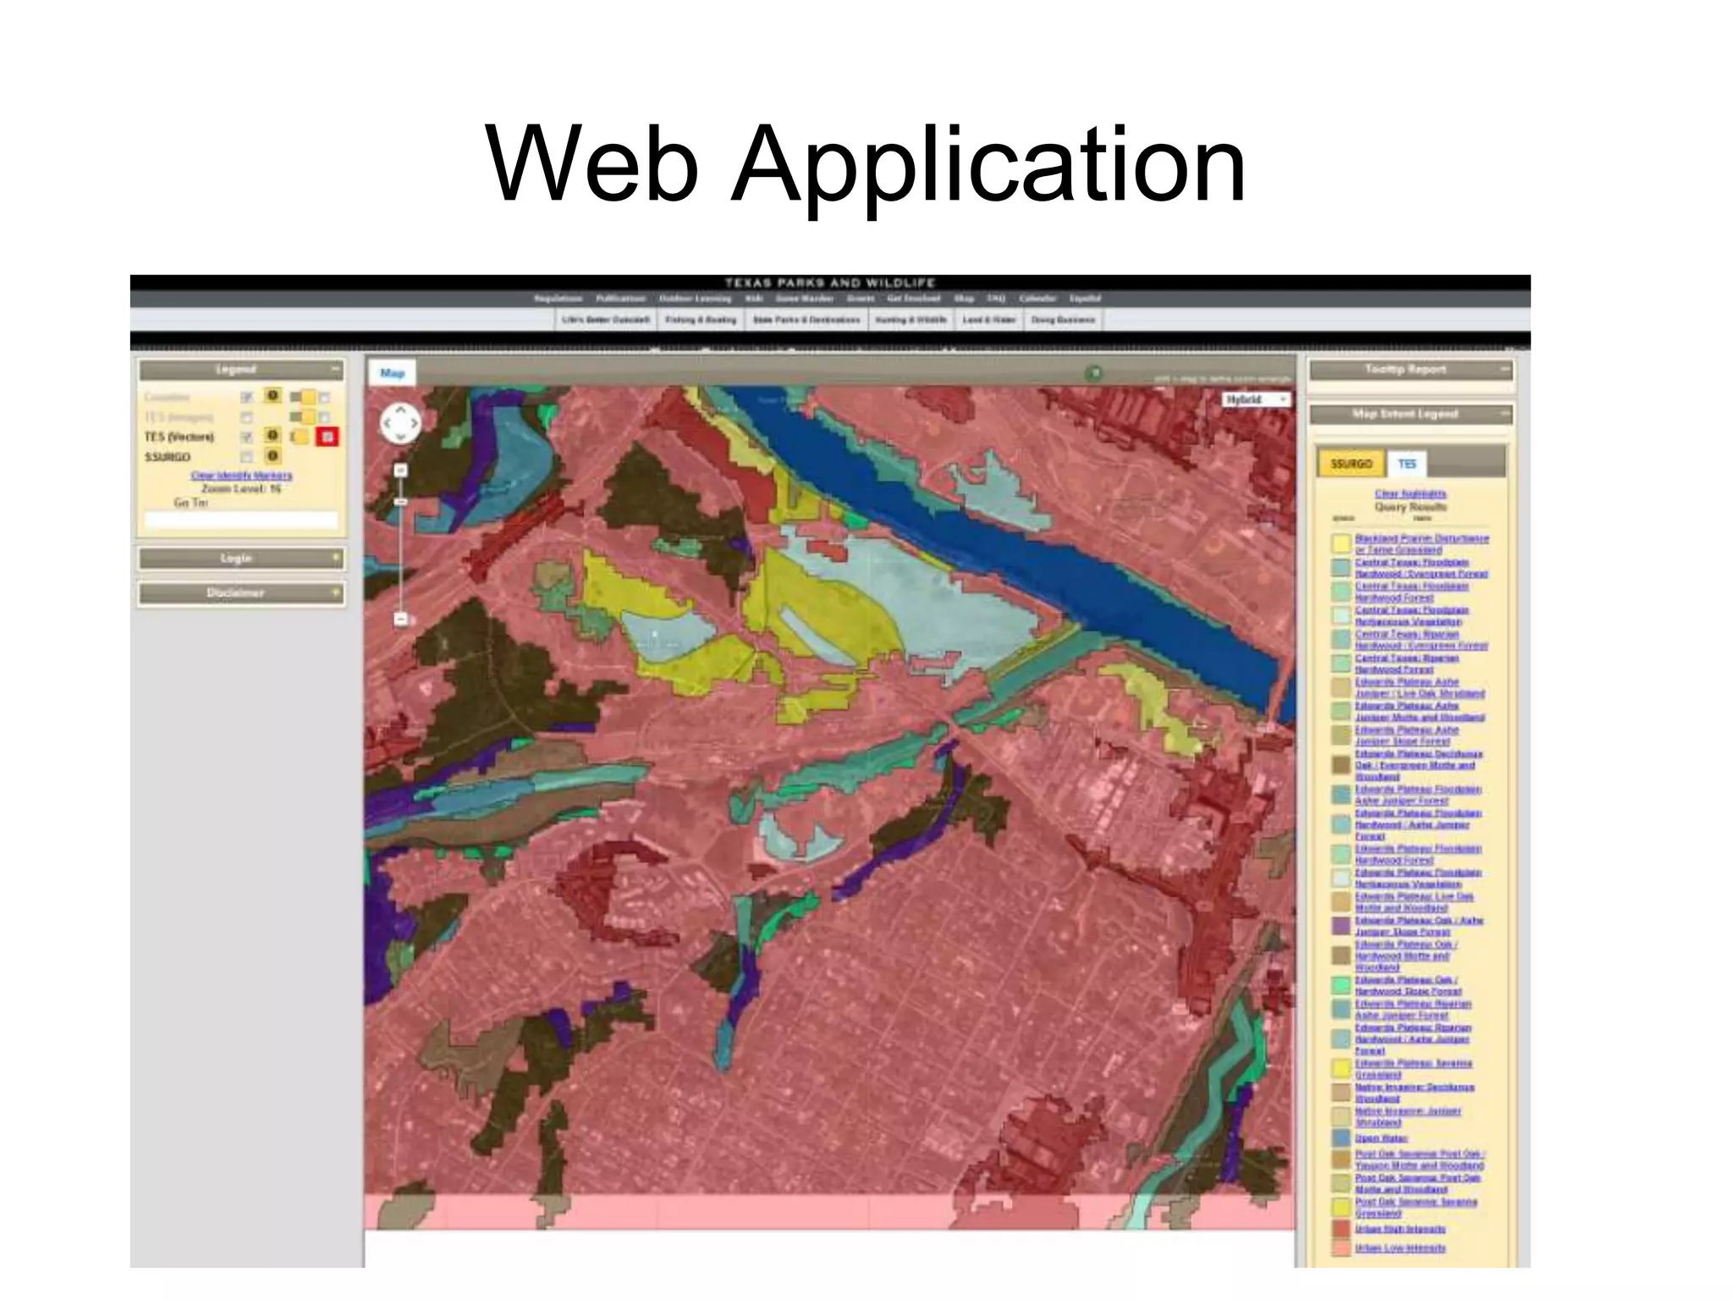Pan the map left with the pan control arrow
Screen dimensions: 1733x1300
click(x=388, y=422)
